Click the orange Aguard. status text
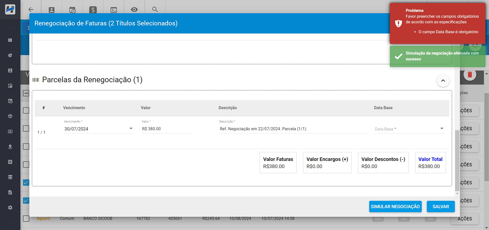This screenshot has width=489, height=230. pos(44,219)
